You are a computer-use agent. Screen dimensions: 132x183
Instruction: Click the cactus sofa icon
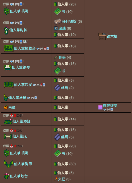9,85
